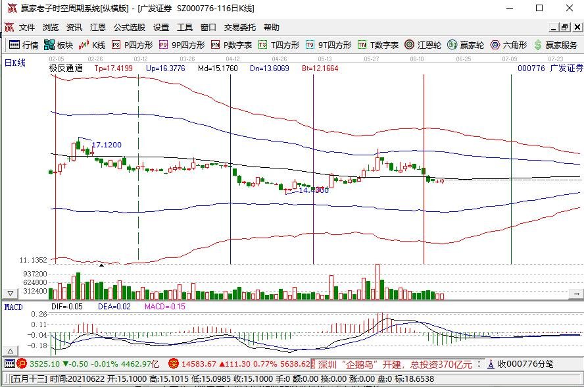Open the 江恩 menu
584x387 pixels.
98,27
